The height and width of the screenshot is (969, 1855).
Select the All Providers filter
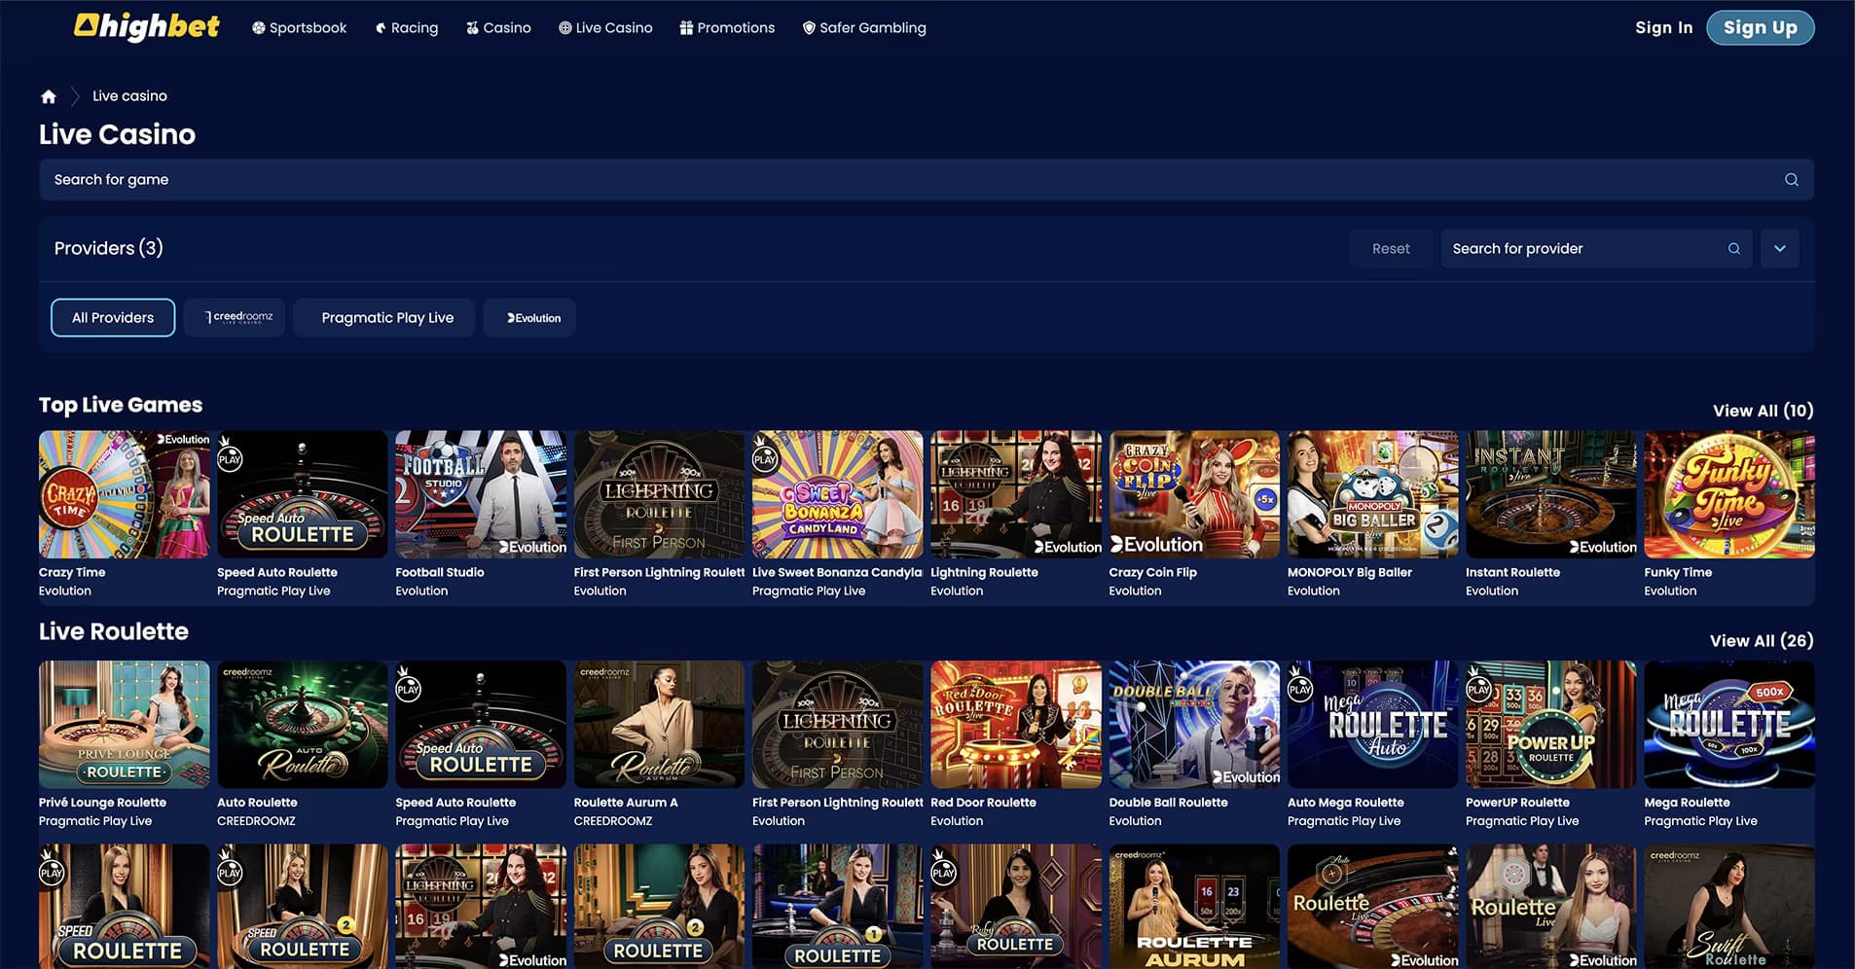click(113, 318)
